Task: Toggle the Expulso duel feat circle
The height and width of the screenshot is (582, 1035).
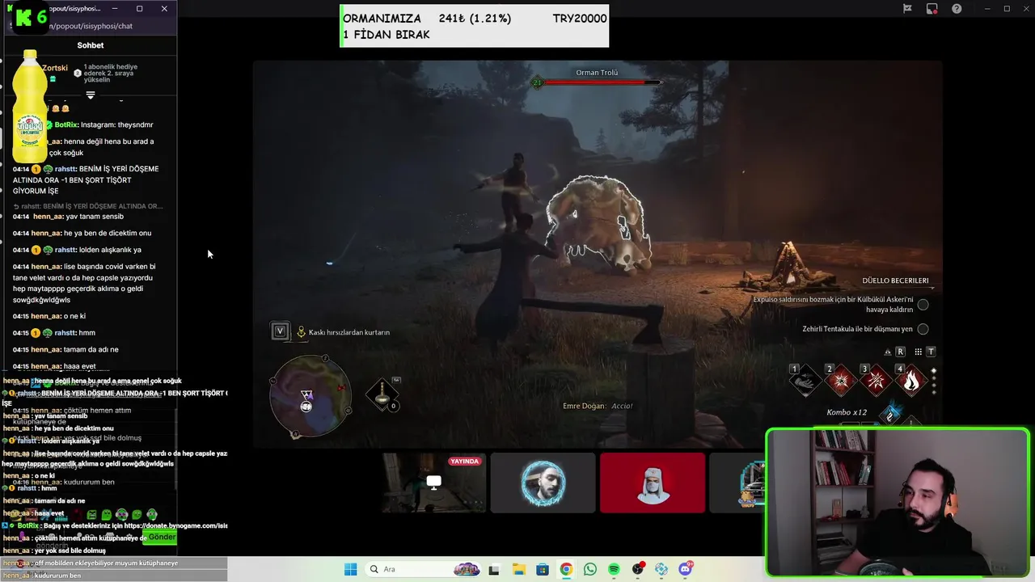Action: (923, 305)
